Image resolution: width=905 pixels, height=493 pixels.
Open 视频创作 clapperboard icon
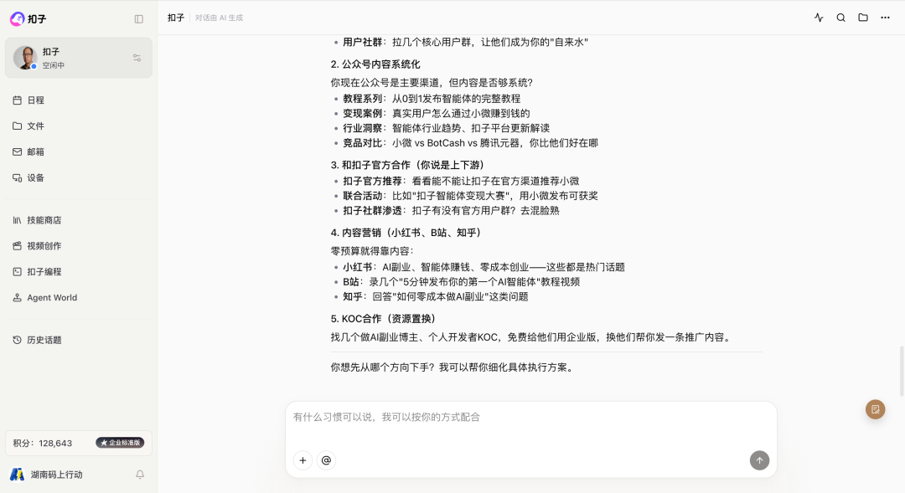pos(18,245)
